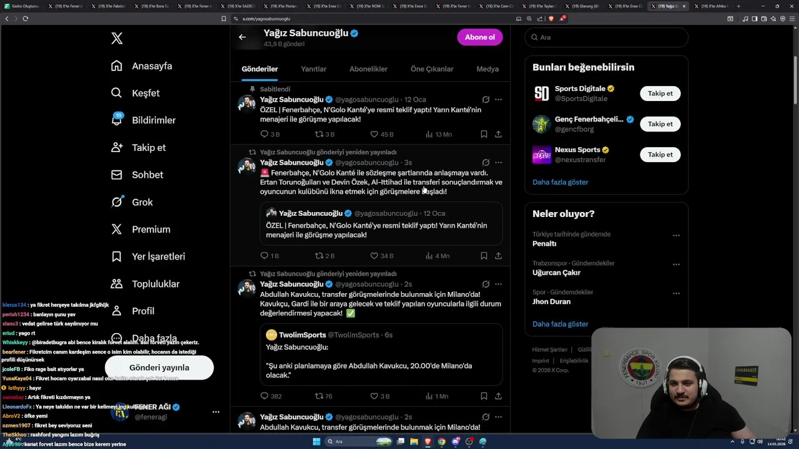799x449 pixels.
Task: Switch to Yanıtlar tab
Action: click(x=313, y=69)
